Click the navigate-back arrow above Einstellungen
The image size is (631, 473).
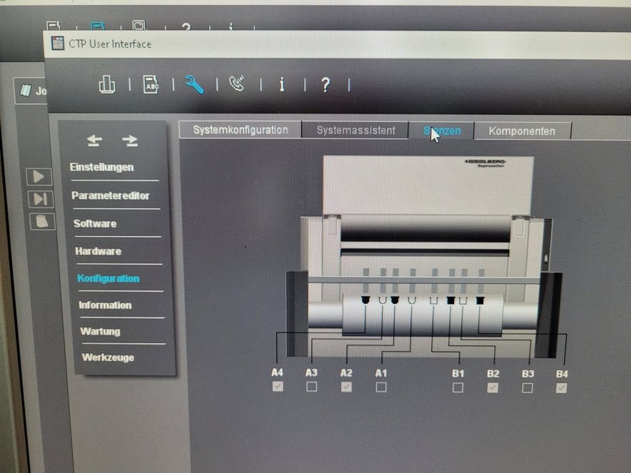[94, 141]
